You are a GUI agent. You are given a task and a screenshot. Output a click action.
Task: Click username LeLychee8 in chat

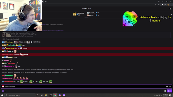pyautogui.click(x=12, y=64)
